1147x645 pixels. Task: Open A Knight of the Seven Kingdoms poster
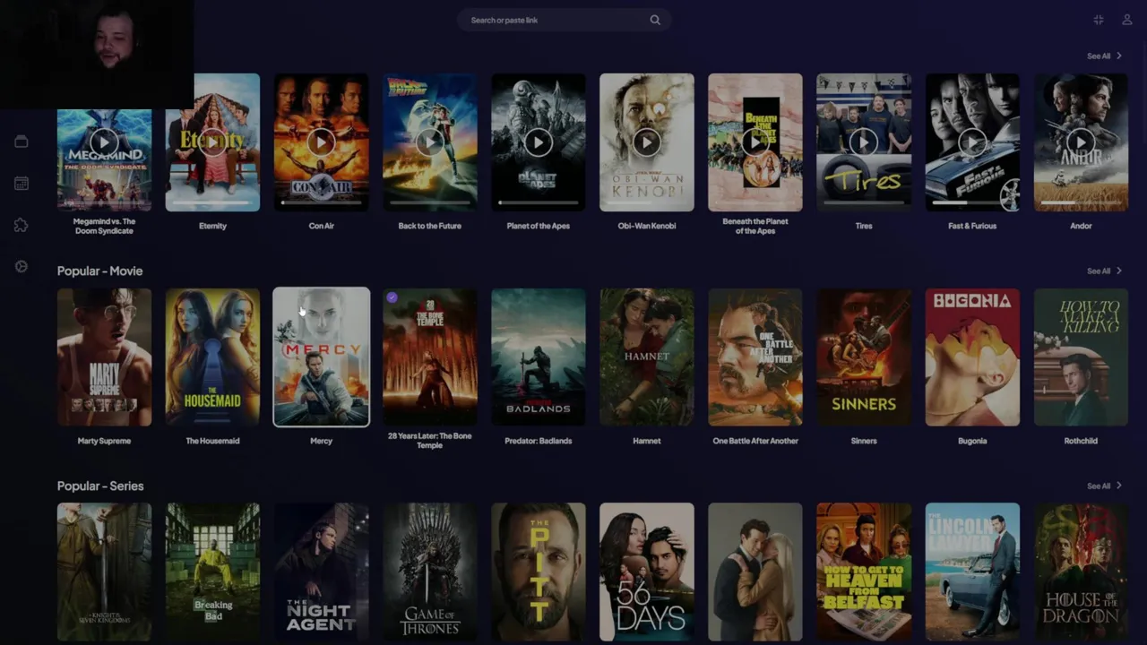[x=104, y=572]
